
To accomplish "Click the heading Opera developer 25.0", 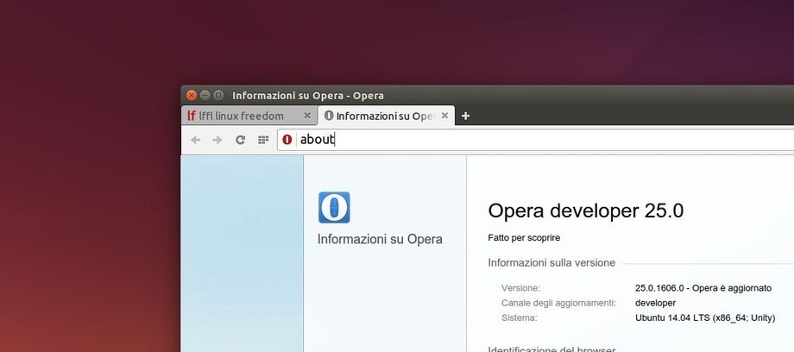I will 586,211.
